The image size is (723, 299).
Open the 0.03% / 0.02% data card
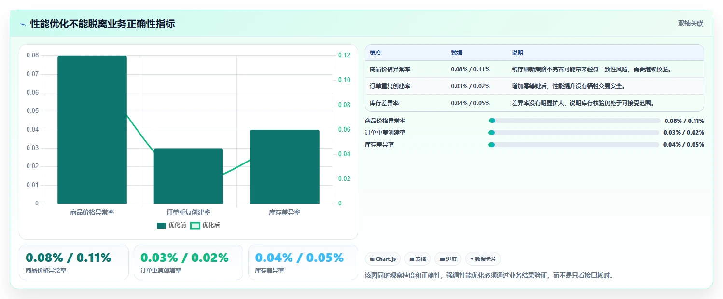[x=188, y=262]
